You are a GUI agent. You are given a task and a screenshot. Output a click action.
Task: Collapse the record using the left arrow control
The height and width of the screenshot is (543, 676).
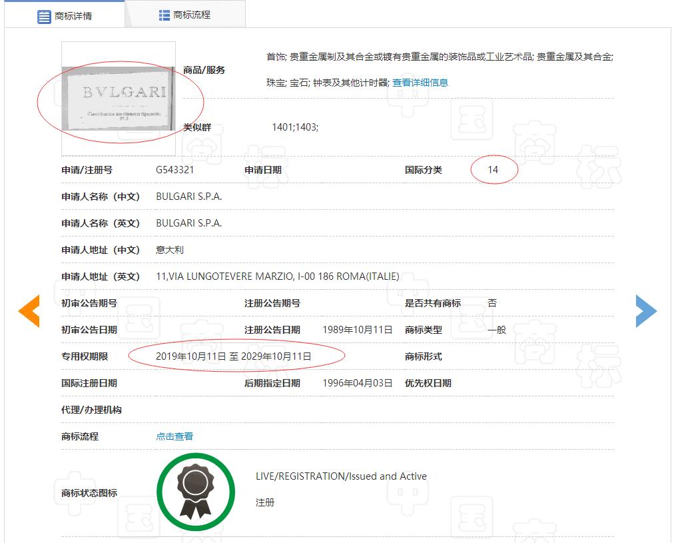27,310
